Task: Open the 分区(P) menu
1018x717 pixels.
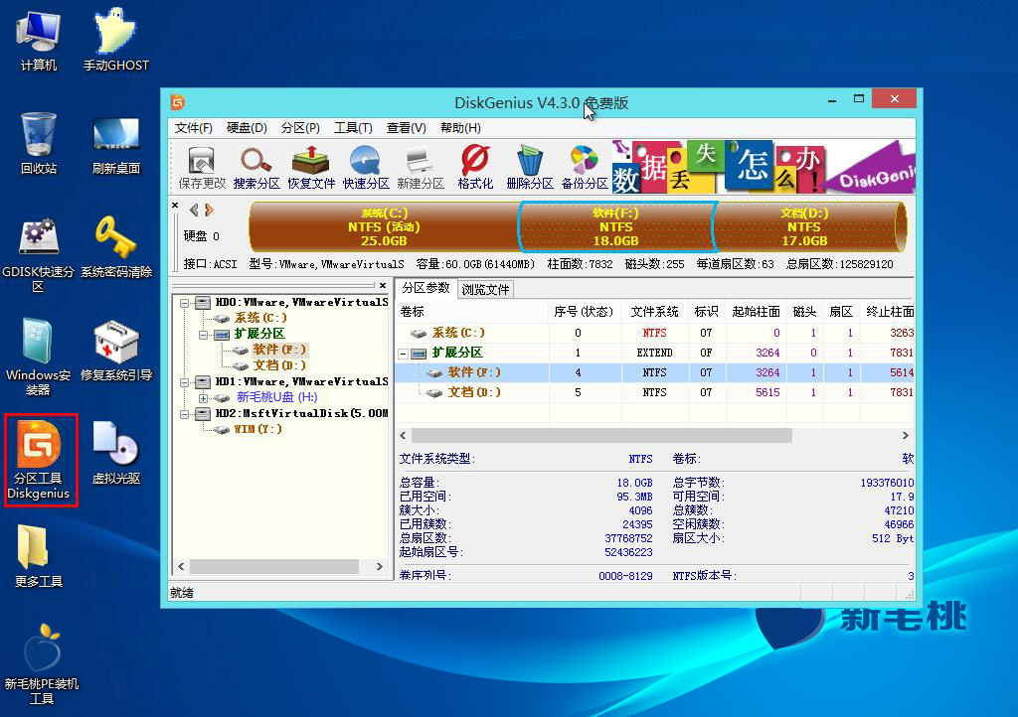Action: [x=300, y=128]
